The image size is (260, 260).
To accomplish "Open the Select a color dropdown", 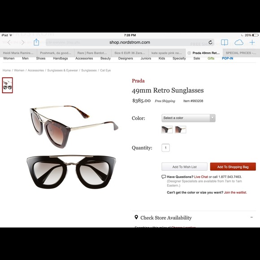I will [x=188, y=118].
